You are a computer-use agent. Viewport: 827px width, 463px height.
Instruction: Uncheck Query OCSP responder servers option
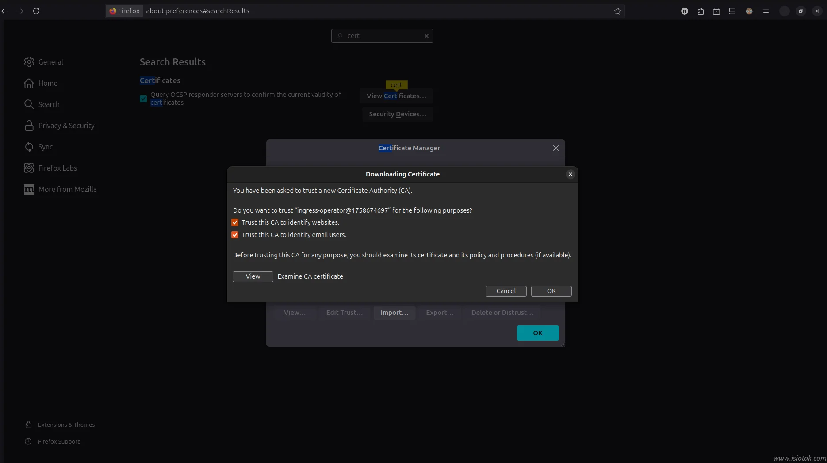(143, 99)
